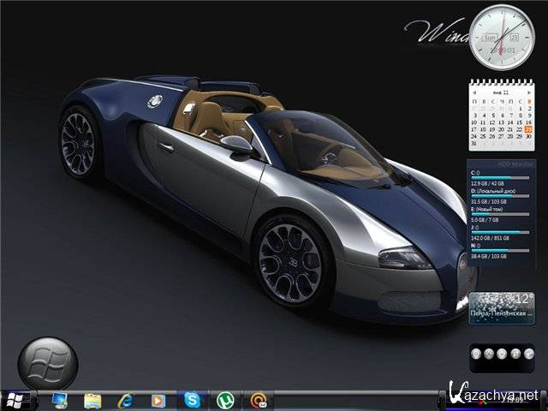The height and width of the screenshot is (411, 548).
Task: Click the calendar month title header
Action: point(502,92)
